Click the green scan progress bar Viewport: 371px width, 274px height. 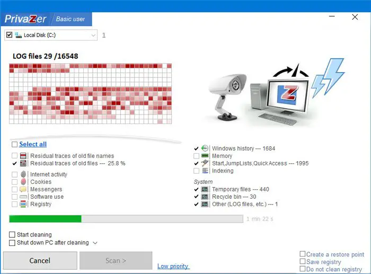tap(126, 219)
